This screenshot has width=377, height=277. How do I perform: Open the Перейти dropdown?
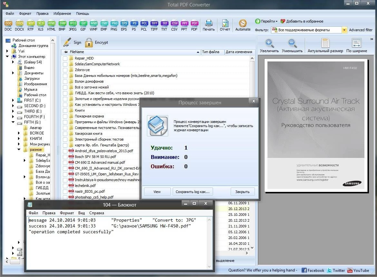coord(266,21)
